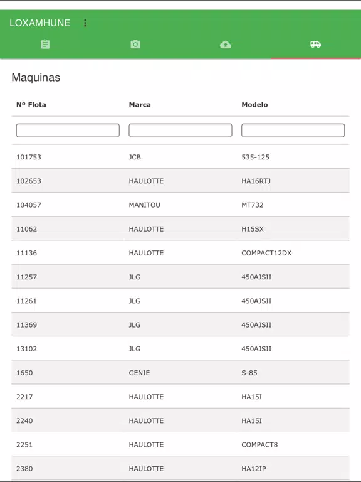
Task: Select fleet number 101753
Action: click(x=29, y=157)
